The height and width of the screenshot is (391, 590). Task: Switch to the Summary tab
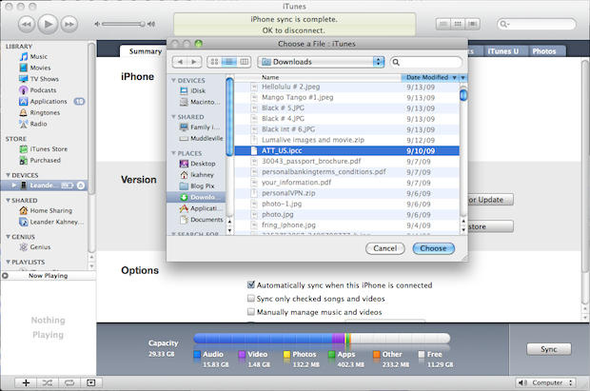point(145,51)
